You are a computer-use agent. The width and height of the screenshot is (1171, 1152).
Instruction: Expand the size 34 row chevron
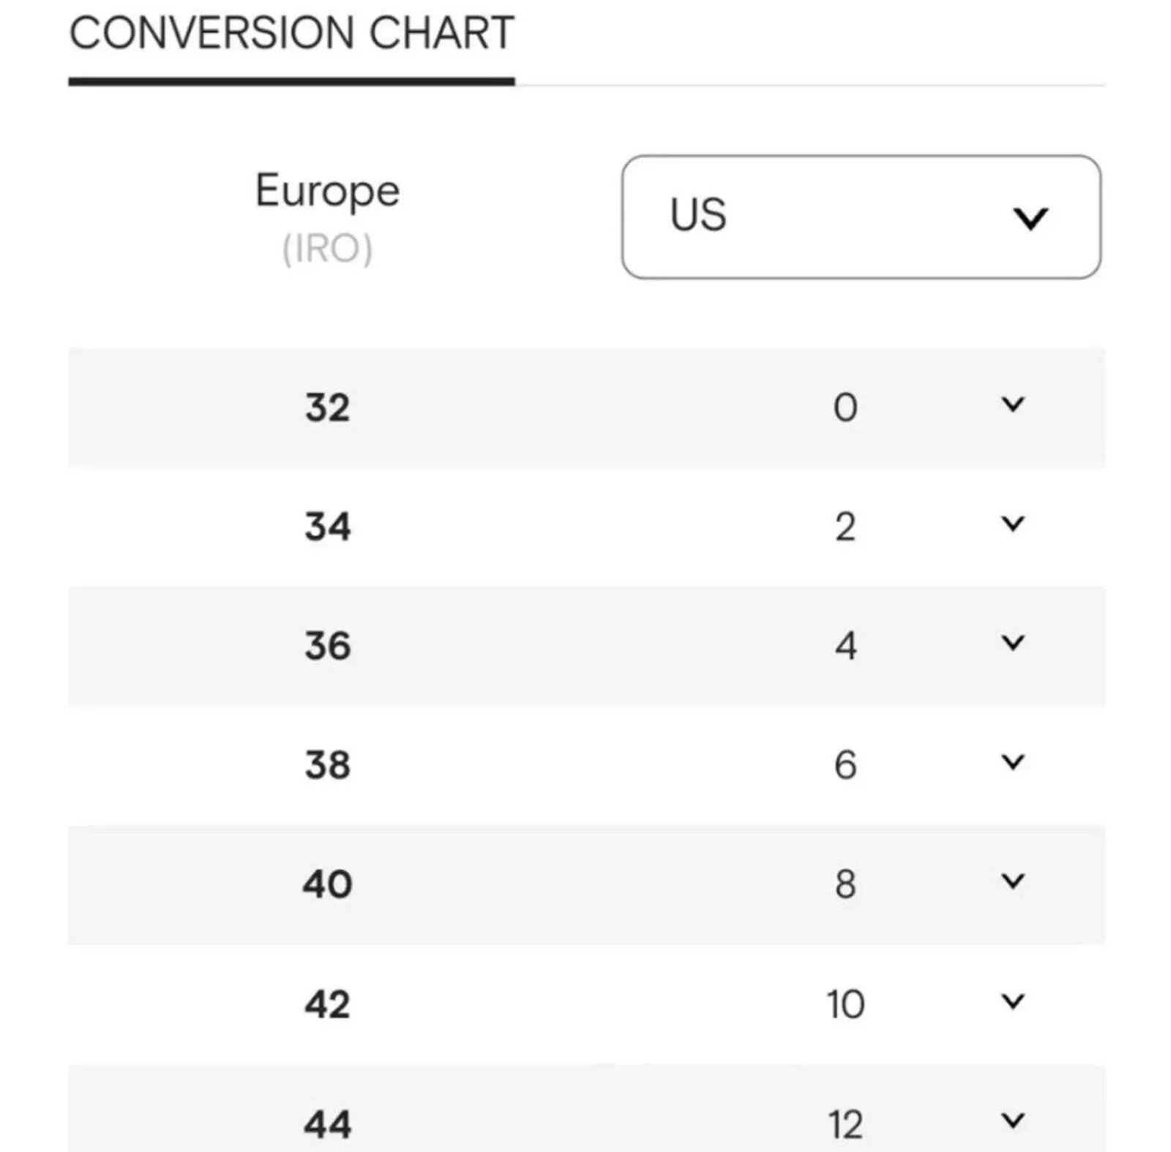coord(1013,523)
